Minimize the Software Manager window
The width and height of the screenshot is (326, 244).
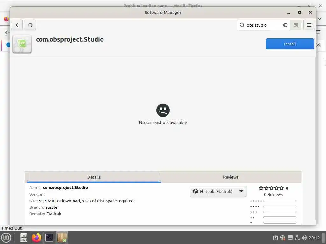[x=288, y=13]
